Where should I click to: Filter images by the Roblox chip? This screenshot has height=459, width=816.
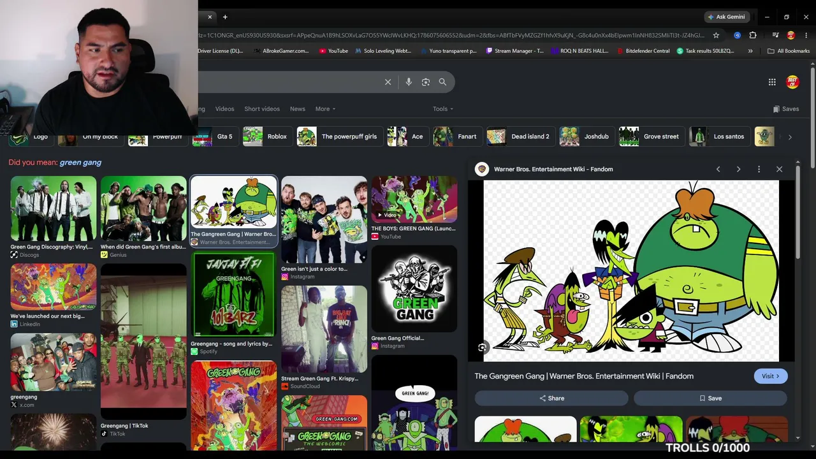tap(266, 136)
